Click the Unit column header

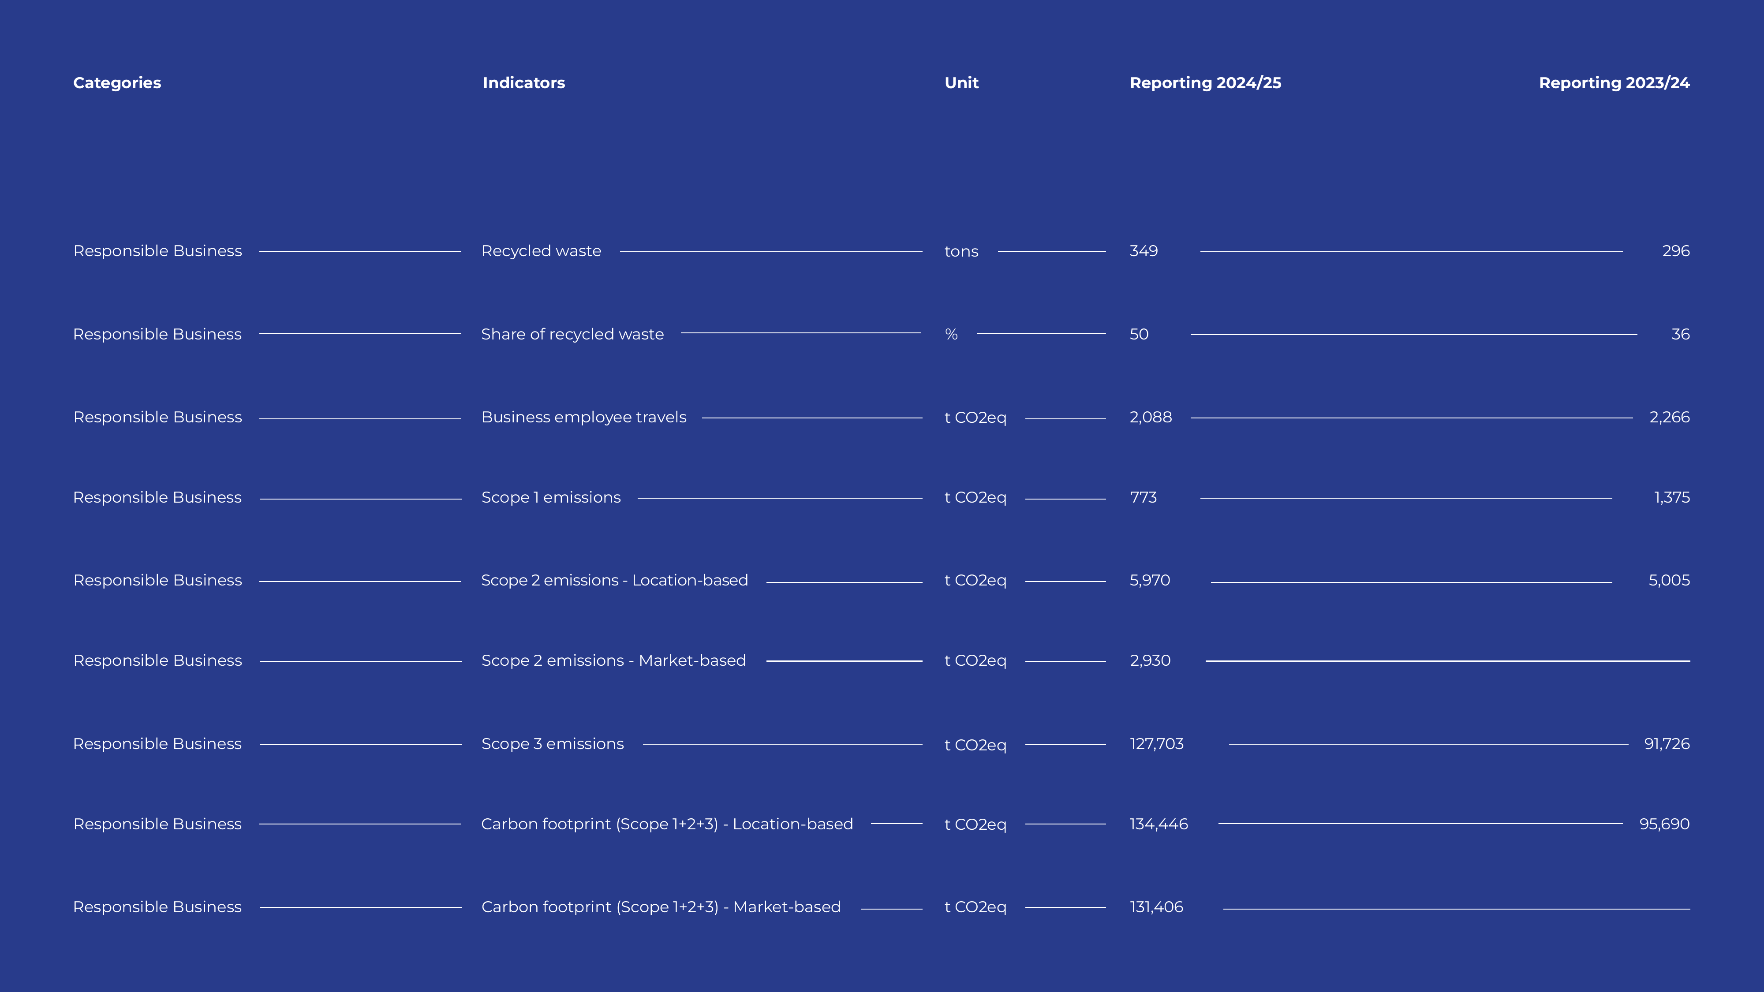(x=961, y=83)
